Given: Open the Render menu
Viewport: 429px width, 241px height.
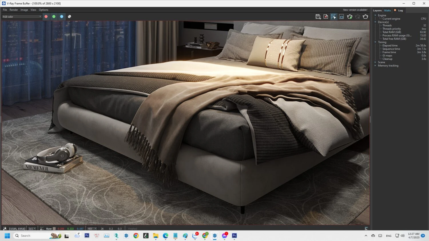Looking at the screenshot, I should 13,9.
